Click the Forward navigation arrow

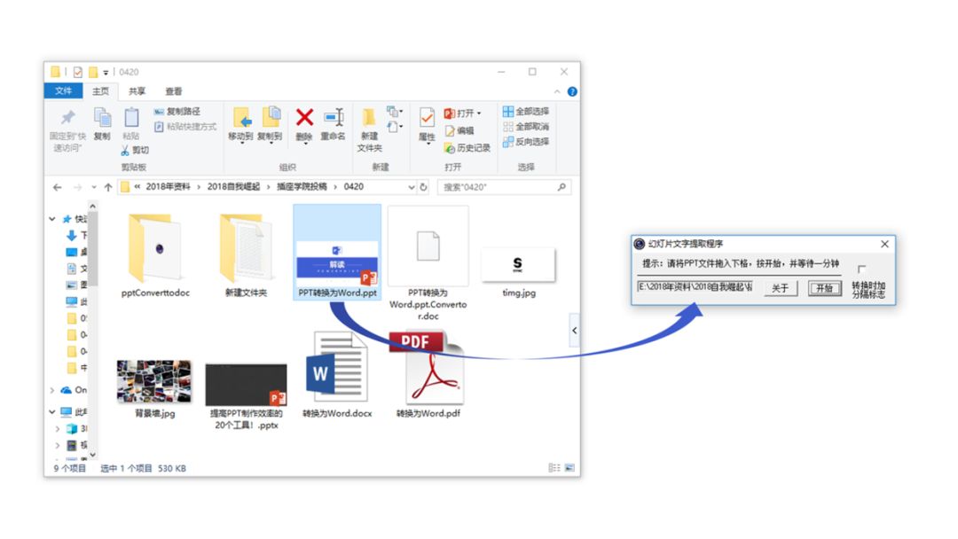coord(77,187)
